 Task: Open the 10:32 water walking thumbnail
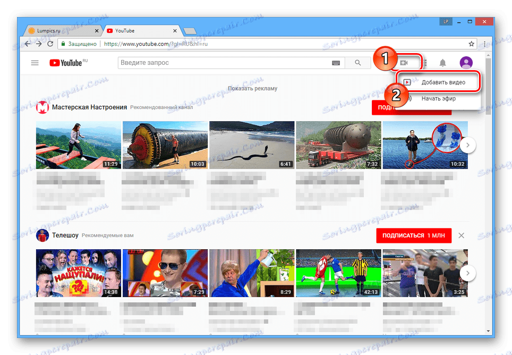(425, 145)
